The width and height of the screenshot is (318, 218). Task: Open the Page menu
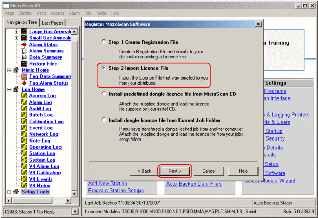click(x=9, y=13)
